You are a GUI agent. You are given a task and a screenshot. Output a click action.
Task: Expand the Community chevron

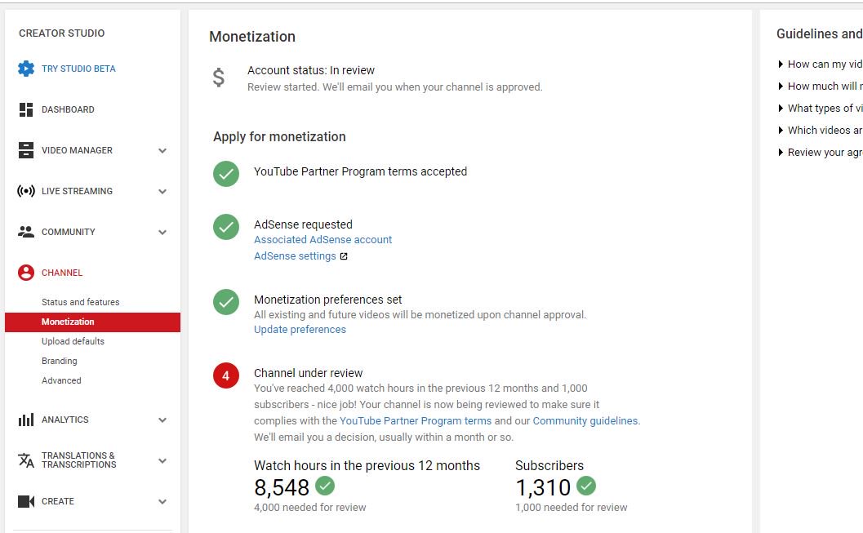click(162, 232)
